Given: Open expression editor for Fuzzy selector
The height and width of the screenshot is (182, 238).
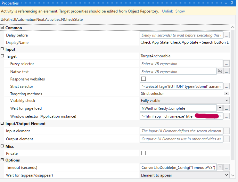Looking at the screenshot, I should coord(226,64).
